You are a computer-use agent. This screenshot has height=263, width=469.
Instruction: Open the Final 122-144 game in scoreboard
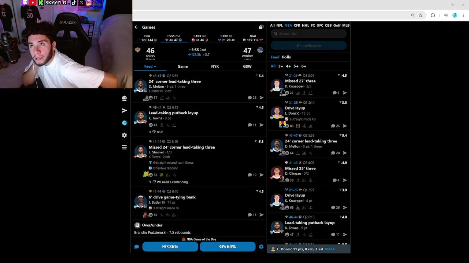[x=147, y=38]
